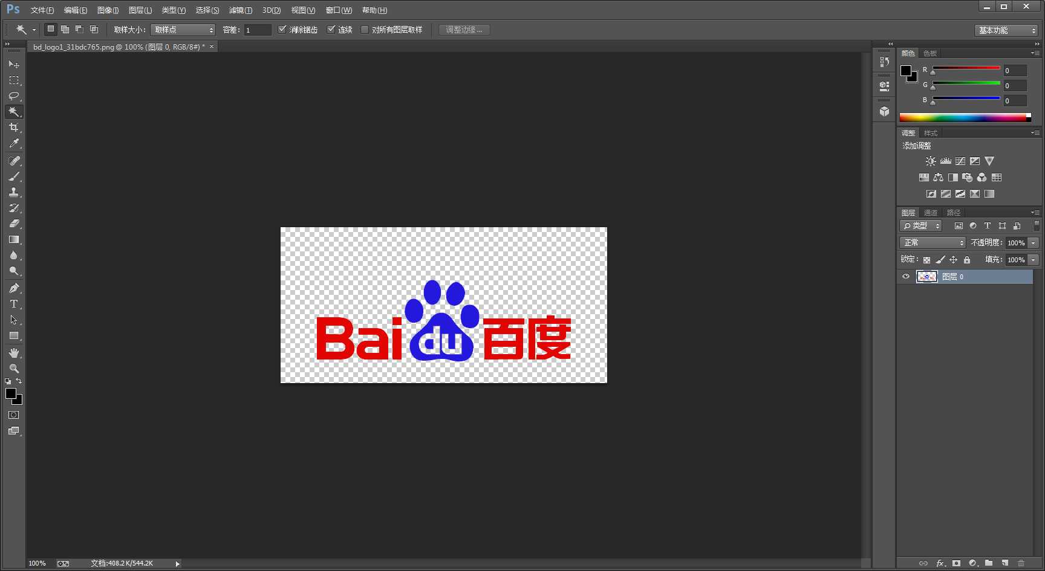Select the Crop tool
Screen dimensions: 1045x571
tap(14, 127)
